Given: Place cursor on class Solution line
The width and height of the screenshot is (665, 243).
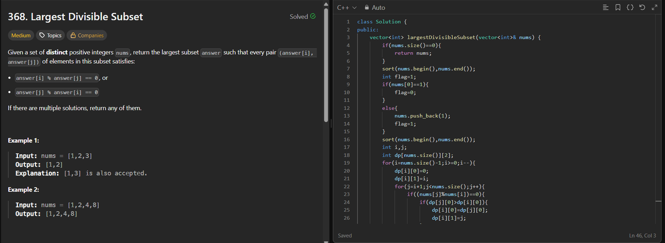Looking at the screenshot, I should point(383,21).
